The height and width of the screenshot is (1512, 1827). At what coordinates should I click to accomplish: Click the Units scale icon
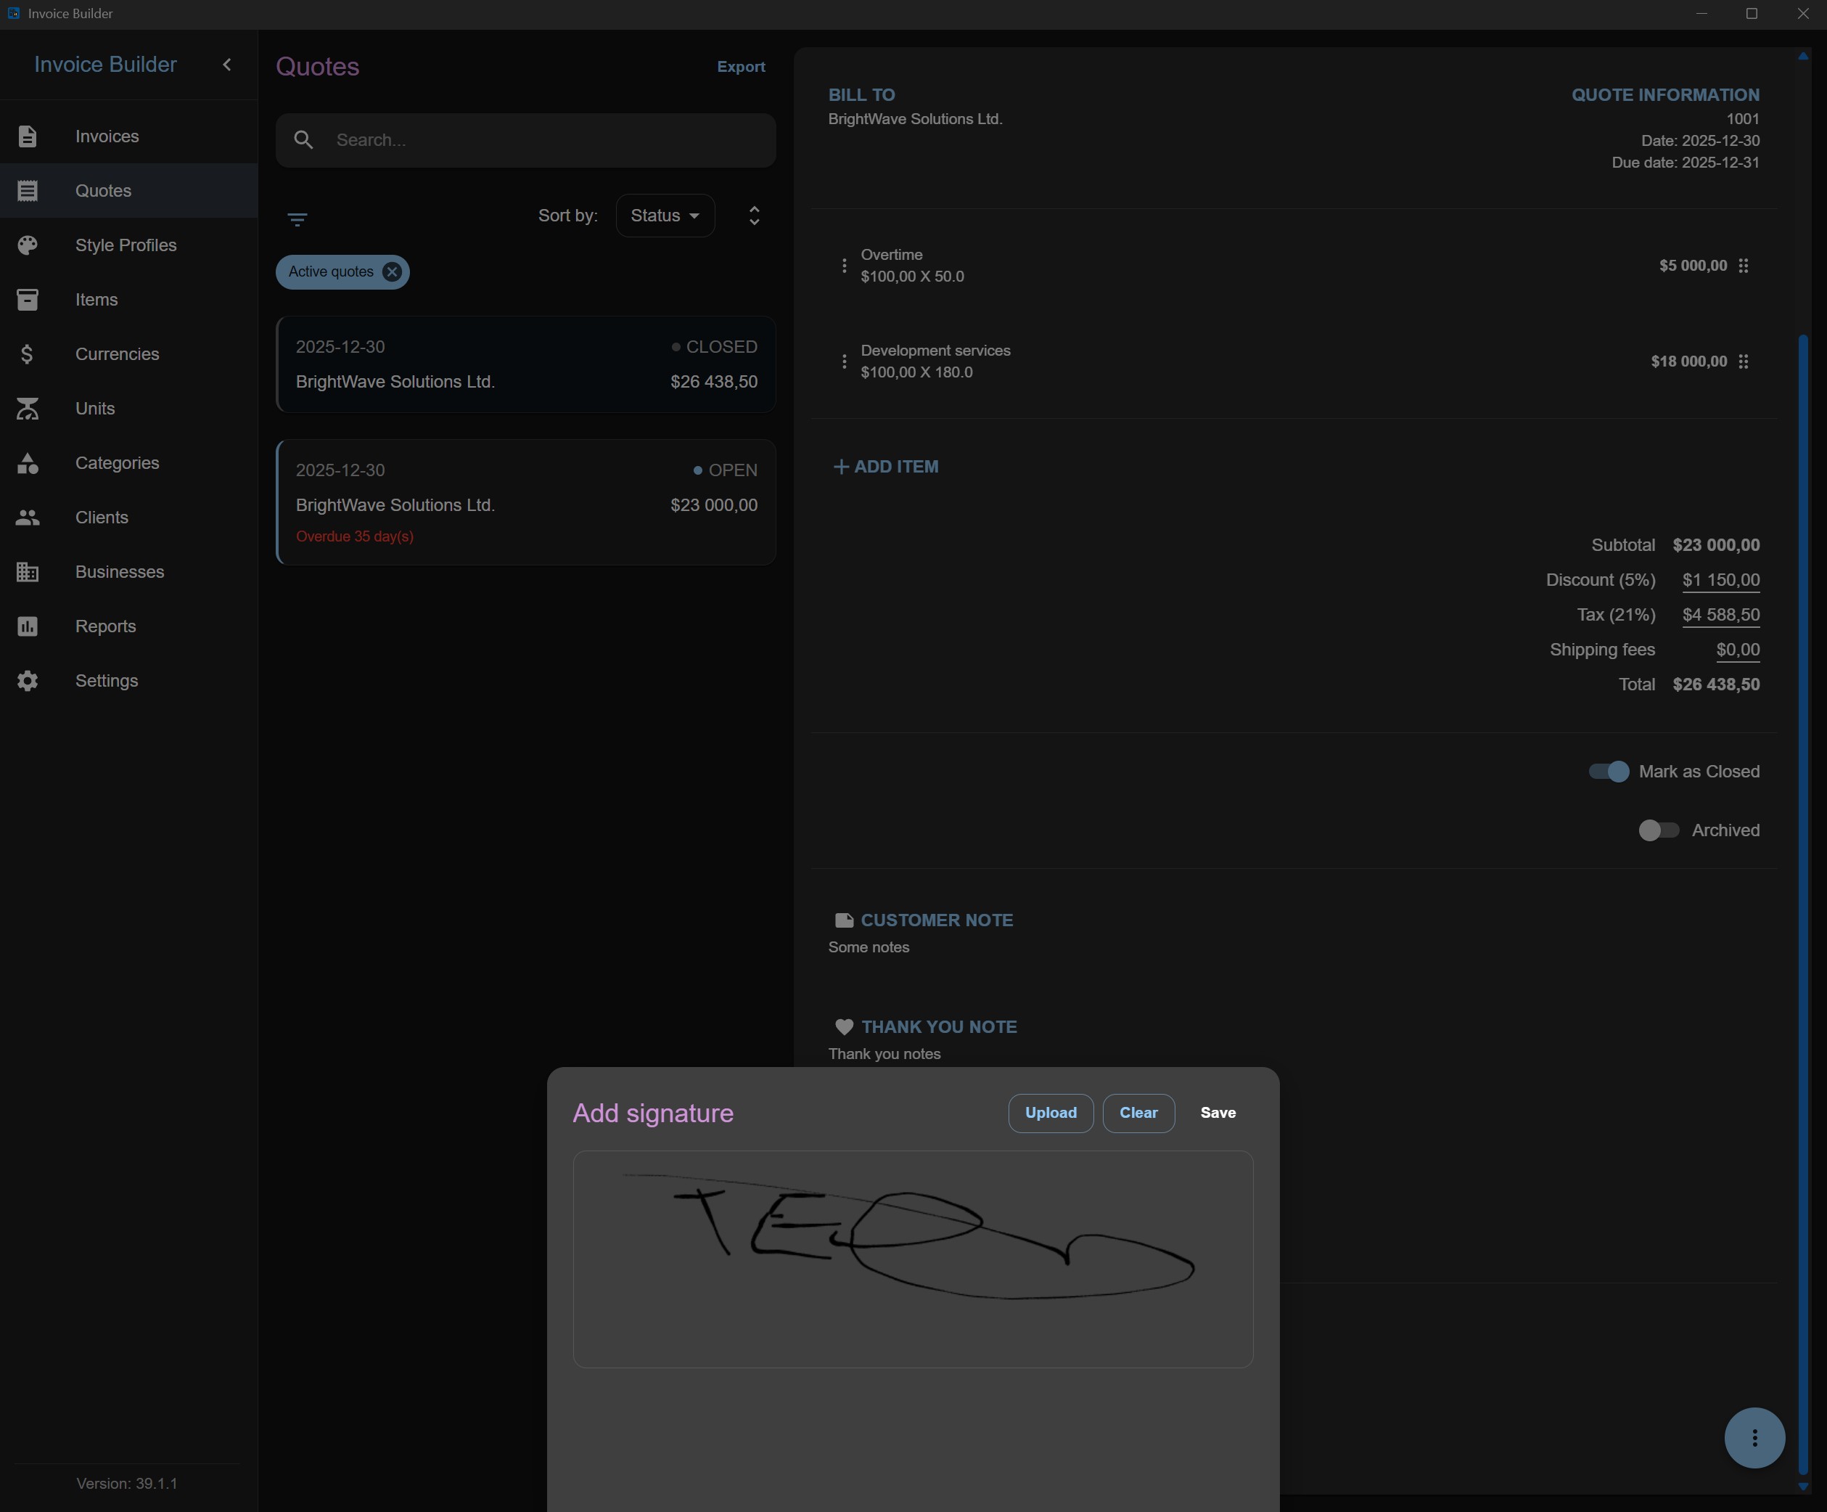[28, 408]
